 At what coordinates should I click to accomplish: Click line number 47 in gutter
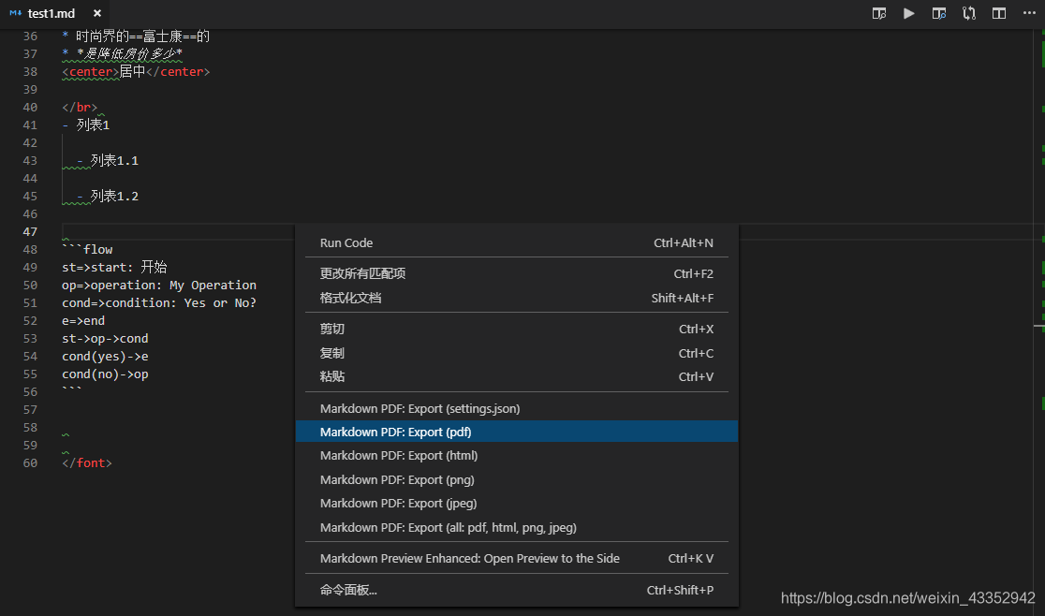[x=30, y=232]
